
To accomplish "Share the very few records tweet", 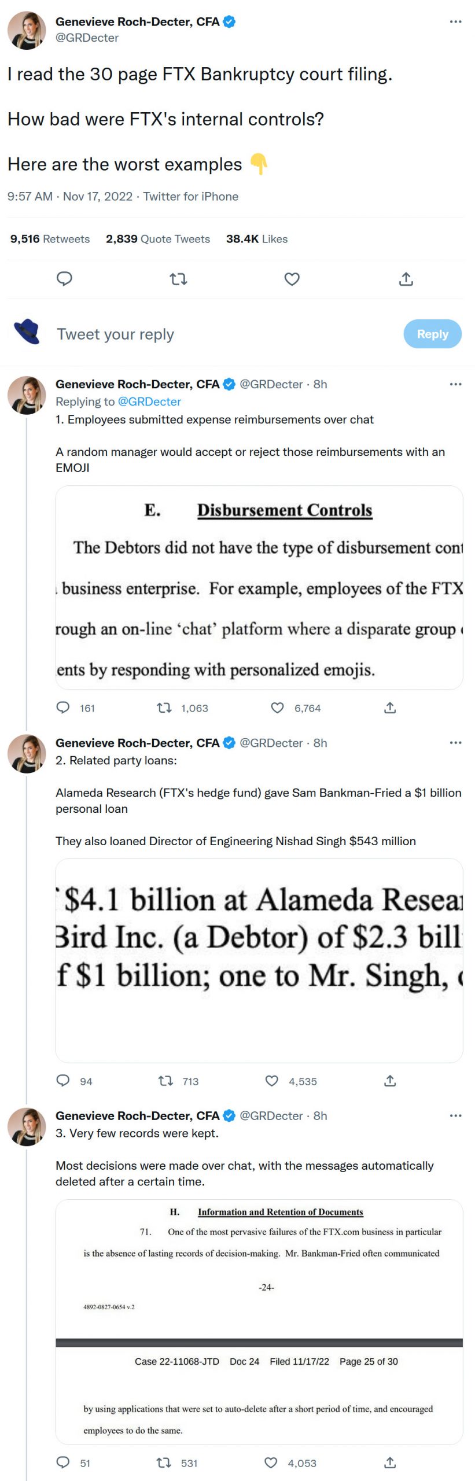I will 390,1462.
